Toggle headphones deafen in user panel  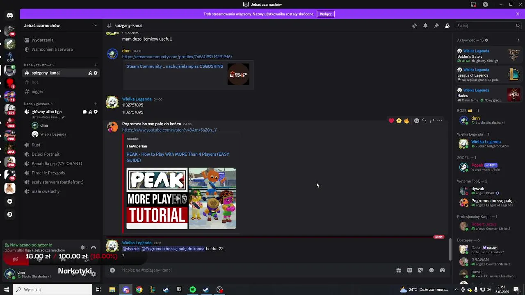(x=84, y=274)
